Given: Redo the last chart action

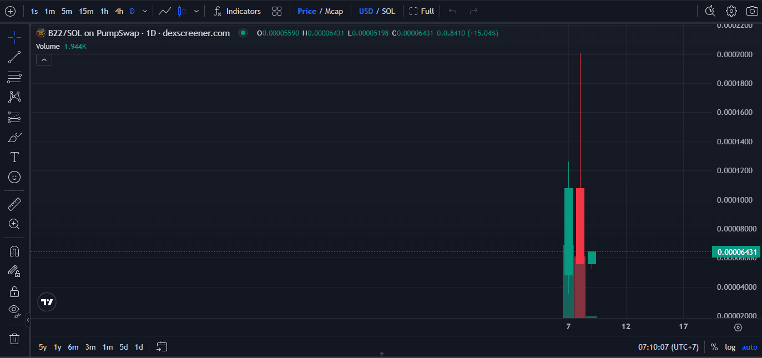Looking at the screenshot, I should coord(473,11).
